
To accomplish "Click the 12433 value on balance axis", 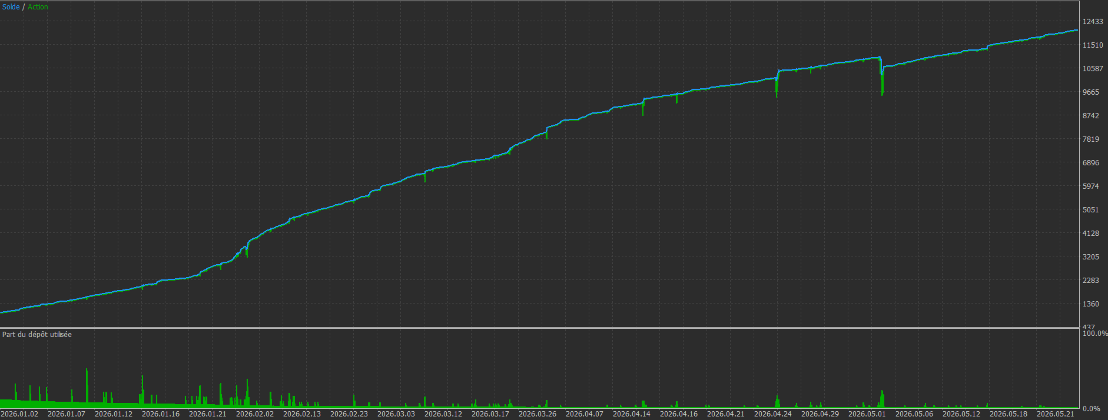I will (x=1093, y=22).
